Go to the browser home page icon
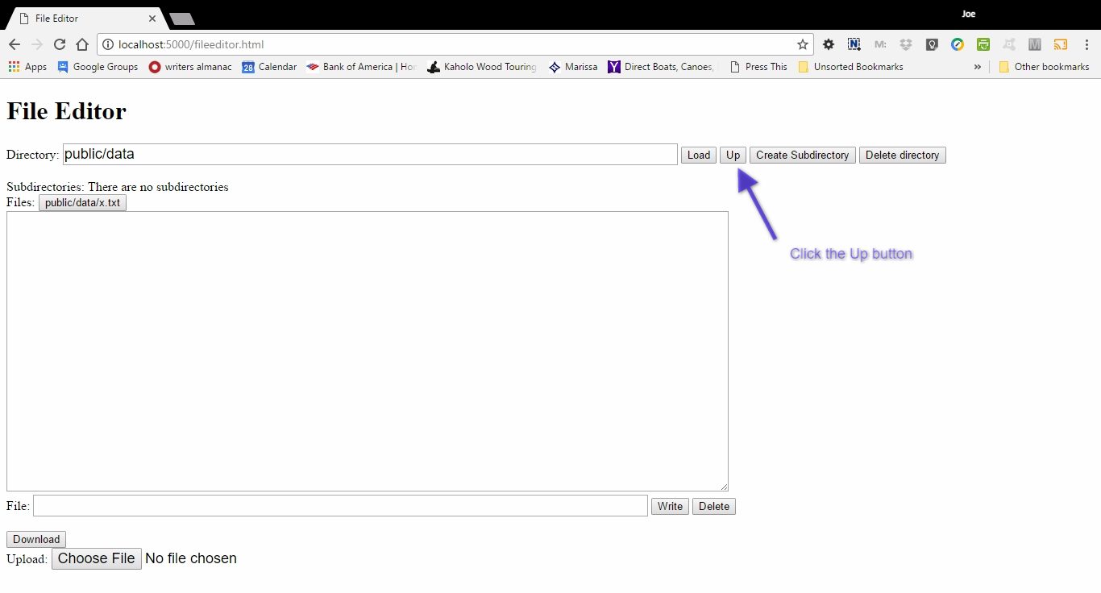The image size is (1101, 593). [81, 44]
